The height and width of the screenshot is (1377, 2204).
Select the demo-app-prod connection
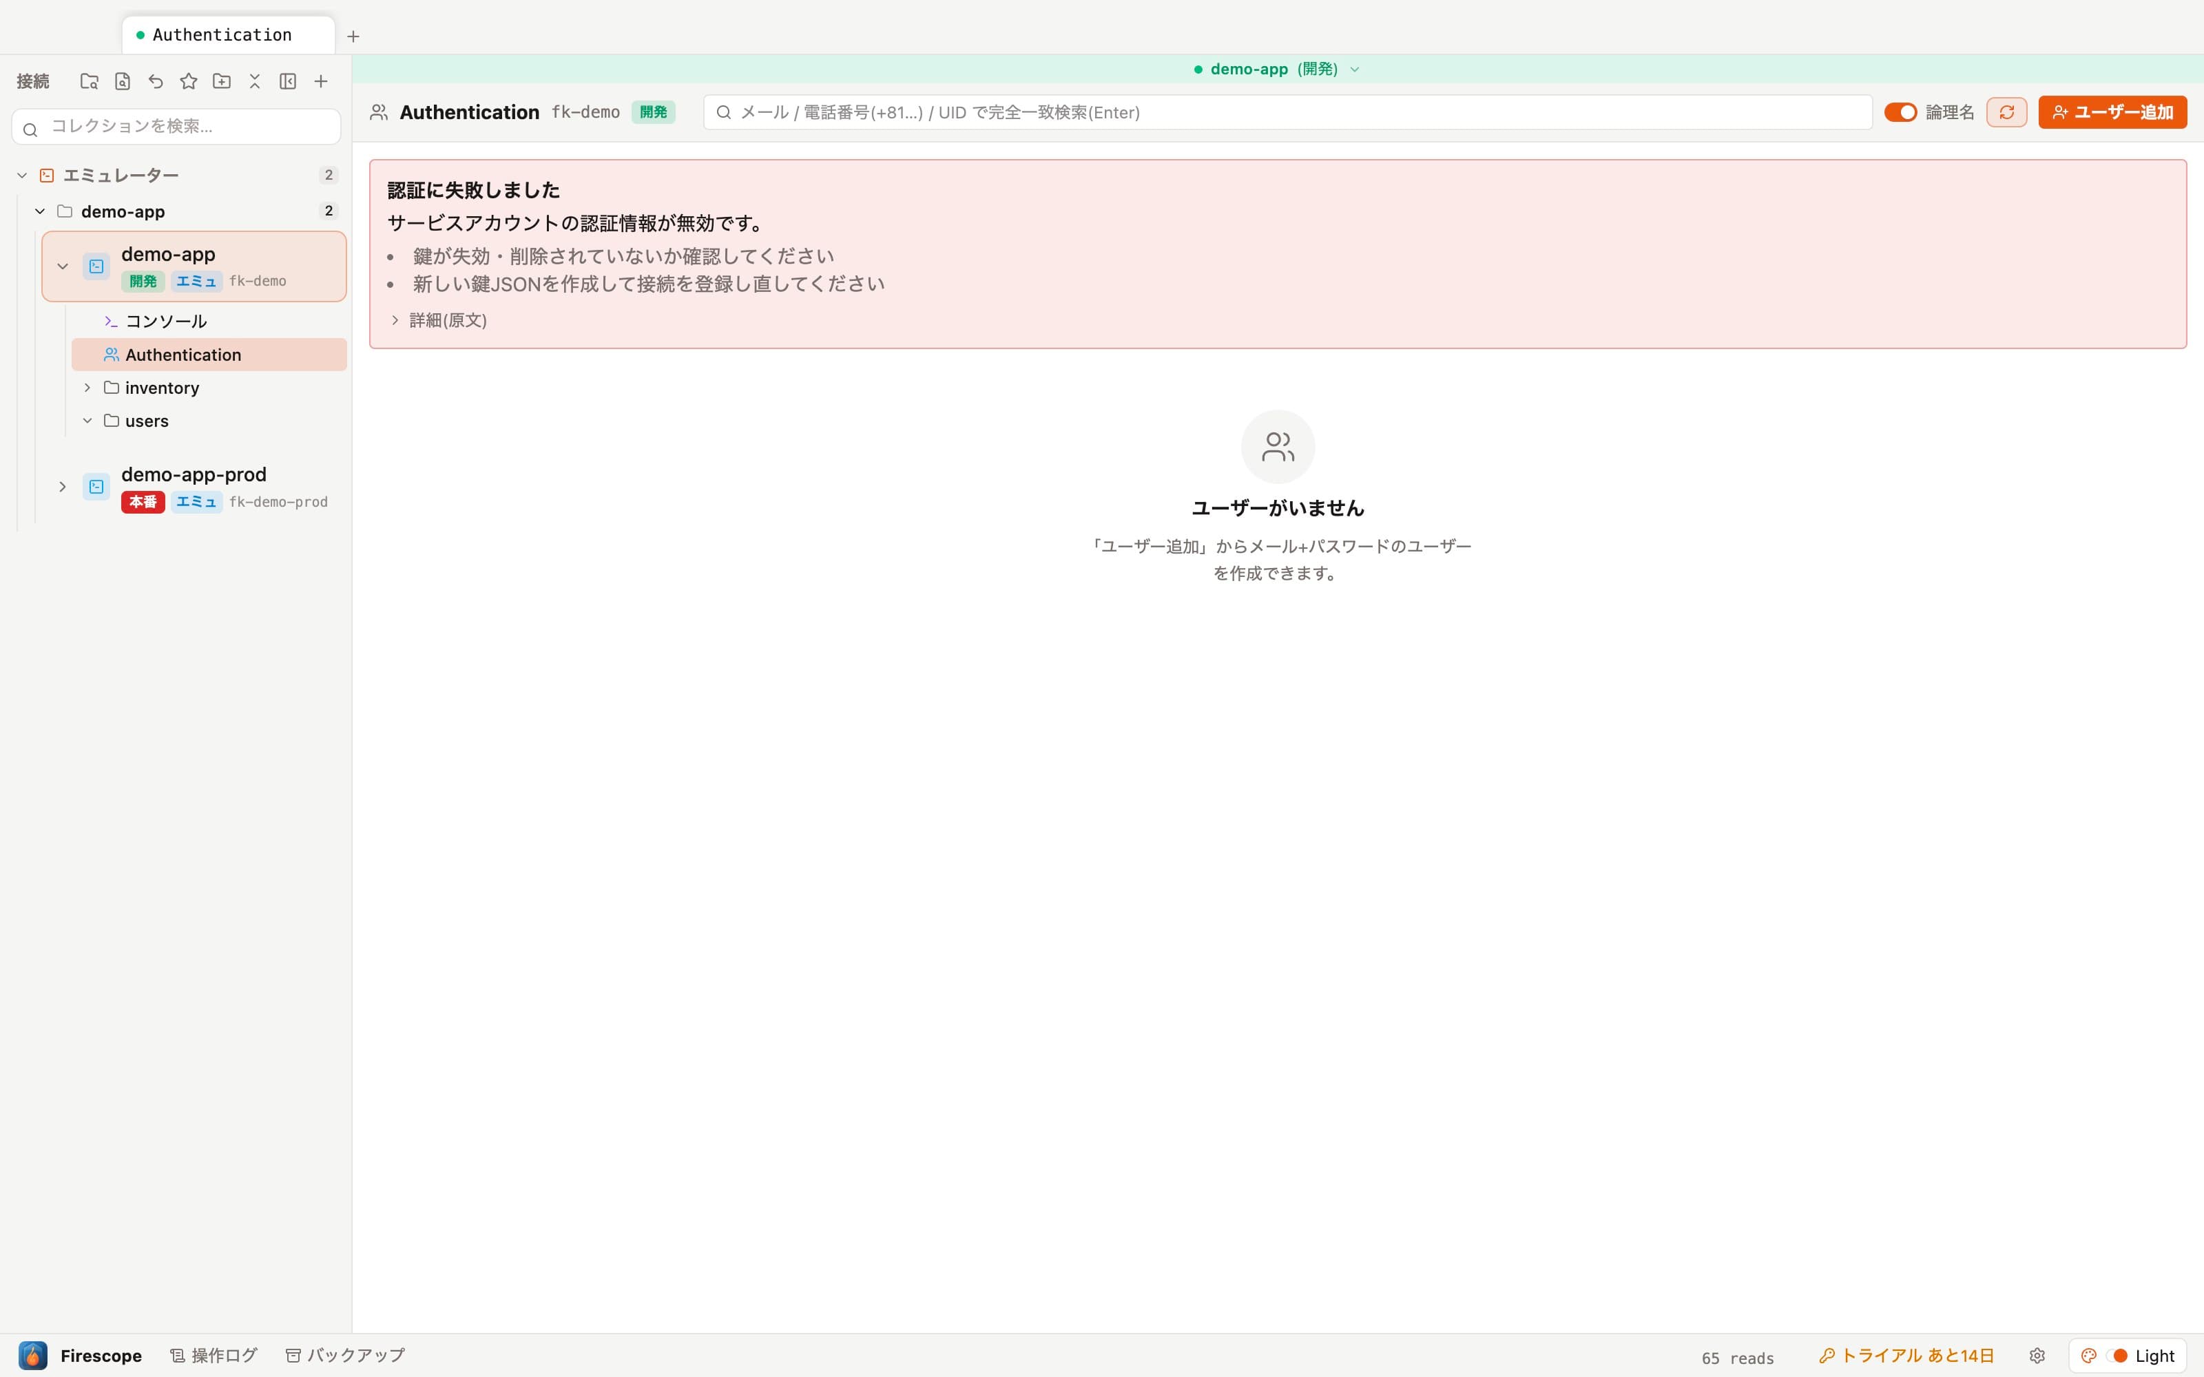194,486
